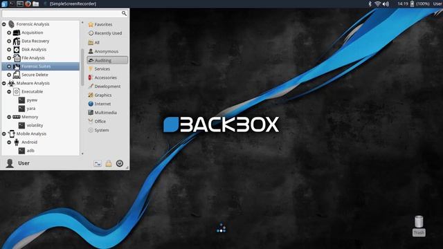Viewport: 443px width, 249px height.
Task: Click the power log out icon
Action: tap(120, 163)
